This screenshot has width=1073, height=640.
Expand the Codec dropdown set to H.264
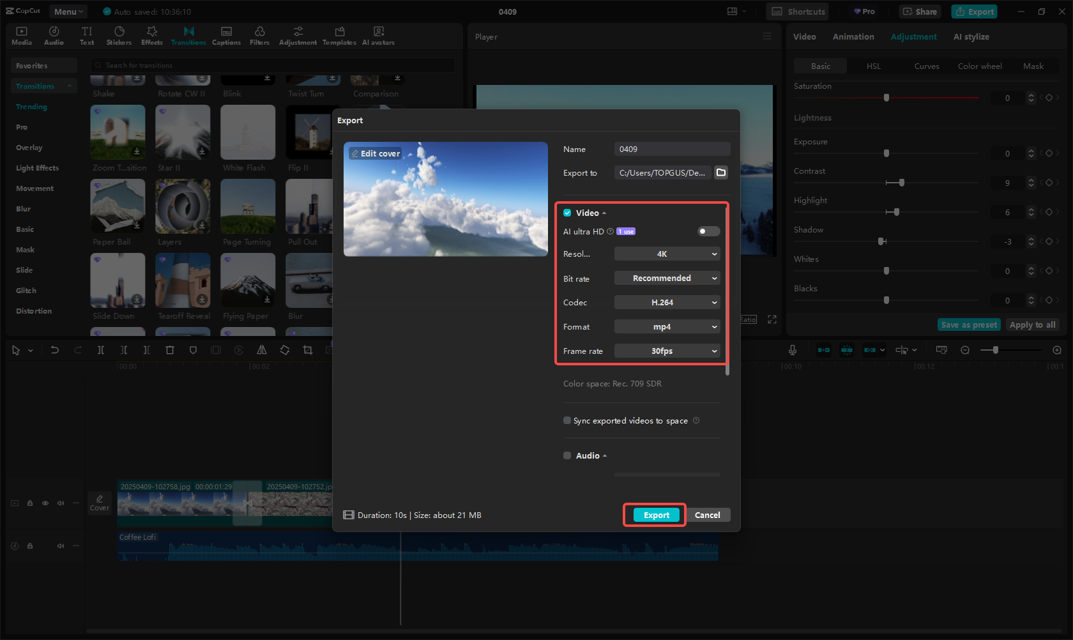point(667,303)
